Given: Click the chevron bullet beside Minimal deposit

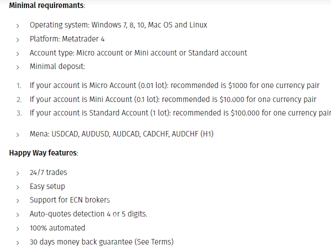Looking at the screenshot, I should click(x=18, y=66).
